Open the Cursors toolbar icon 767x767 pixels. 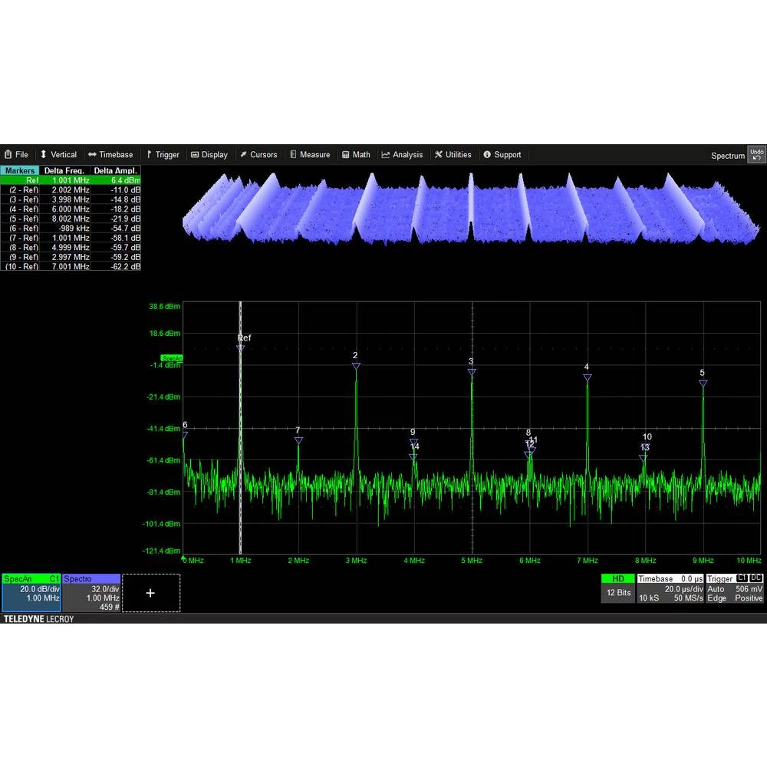tap(259, 154)
